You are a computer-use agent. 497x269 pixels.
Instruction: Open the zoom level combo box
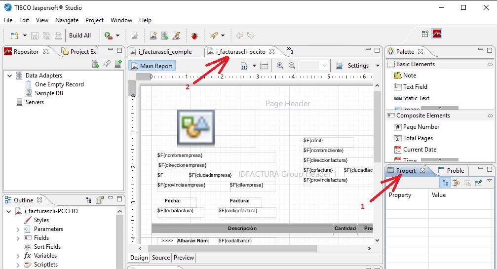click(x=313, y=66)
